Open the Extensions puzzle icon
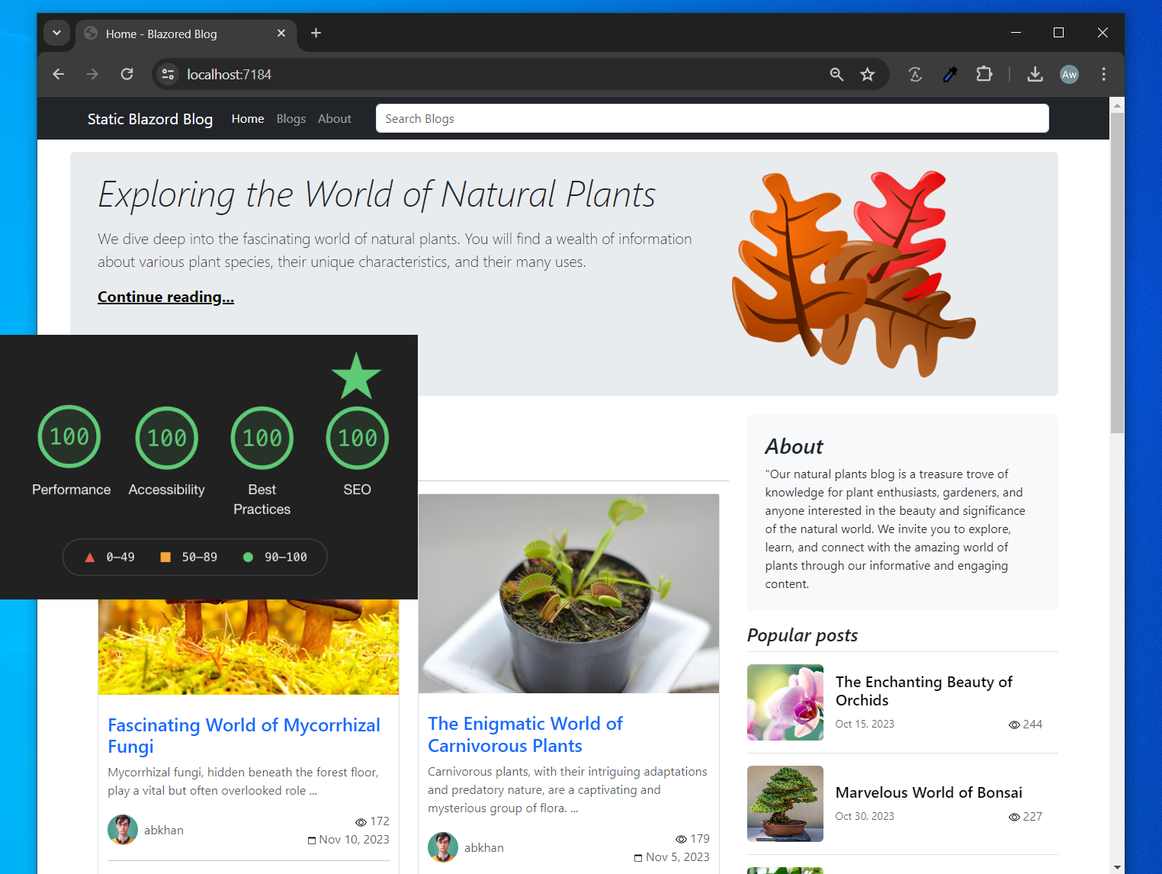Image resolution: width=1162 pixels, height=874 pixels. pyautogui.click(x=984, y=74)
